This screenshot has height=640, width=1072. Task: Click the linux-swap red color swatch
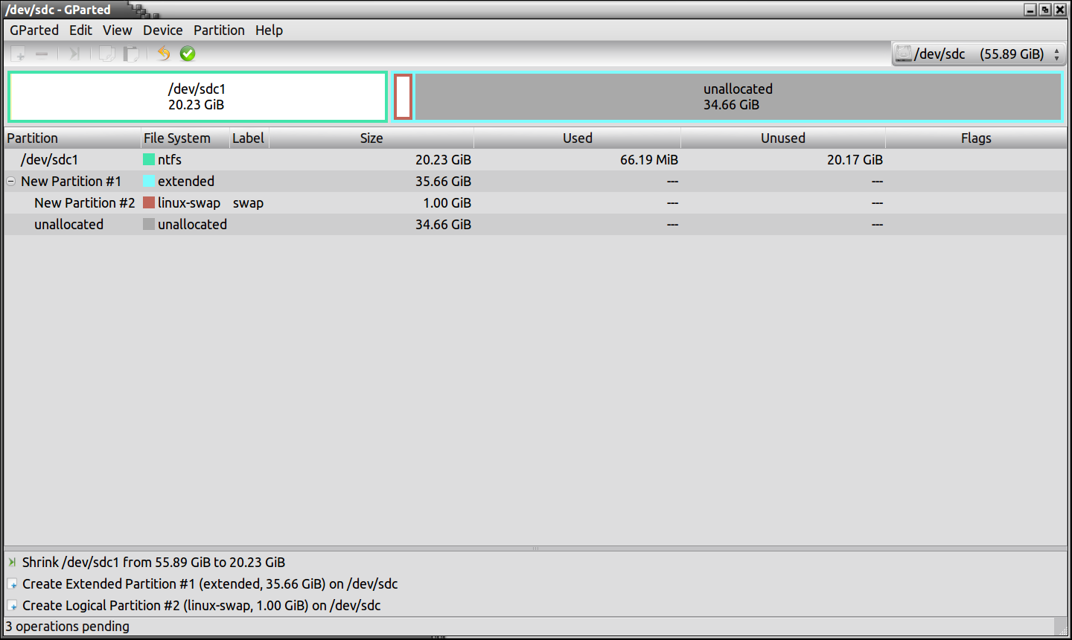pyautogui.click(x=149, y=203)
